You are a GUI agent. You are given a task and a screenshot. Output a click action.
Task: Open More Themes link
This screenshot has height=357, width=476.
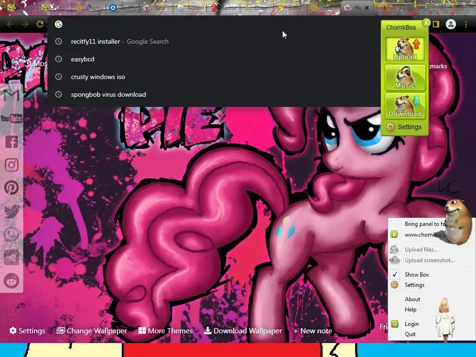pyautogui.click(x=165, y=331)
